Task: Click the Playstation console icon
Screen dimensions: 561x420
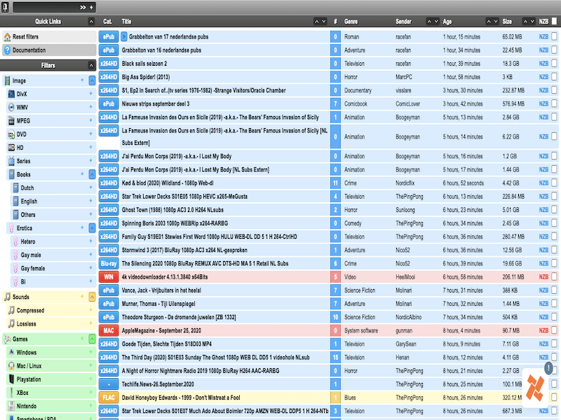Action: (x=11, y=379)
